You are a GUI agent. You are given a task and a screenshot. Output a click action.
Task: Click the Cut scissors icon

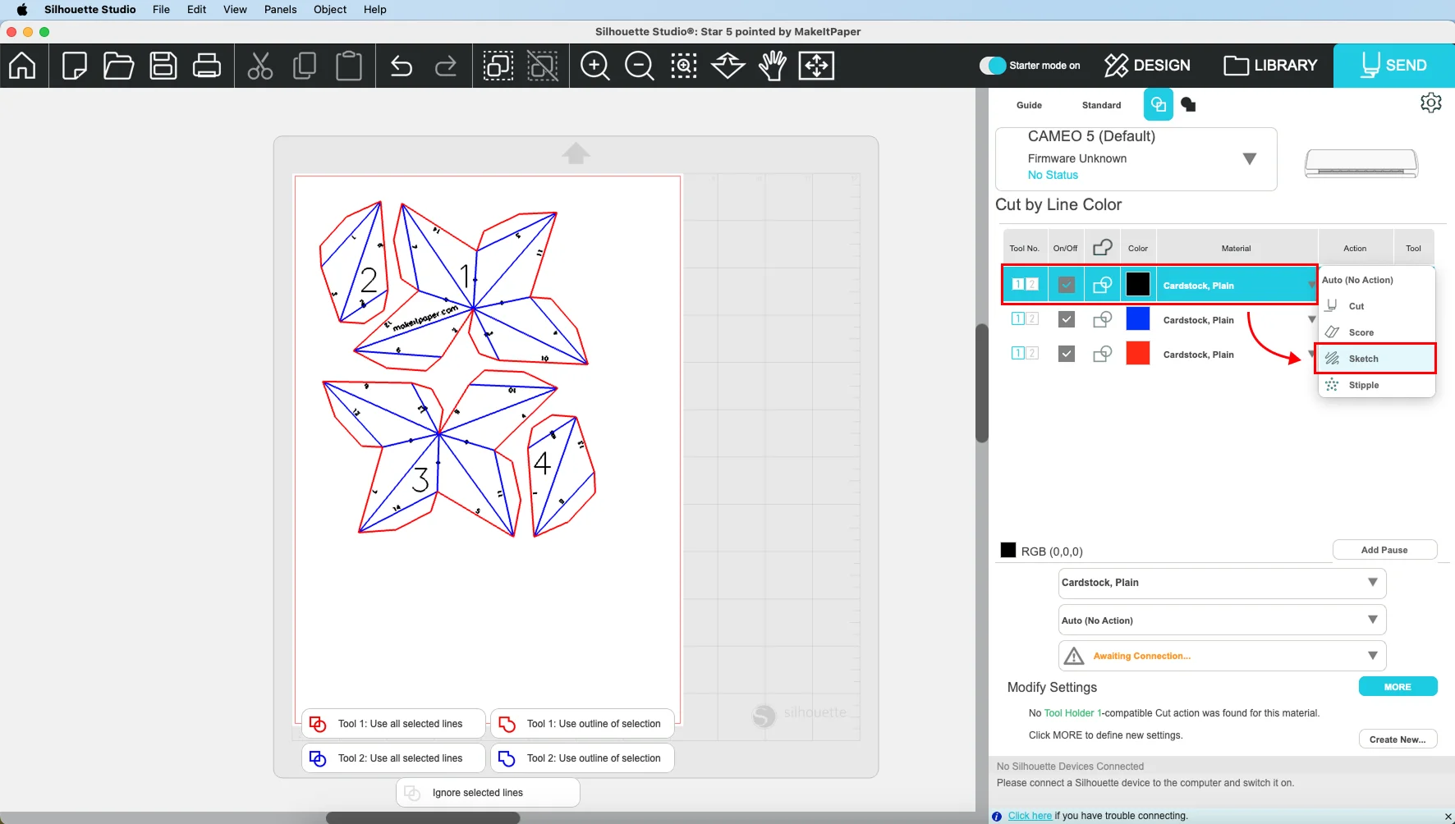pos(260,65)
